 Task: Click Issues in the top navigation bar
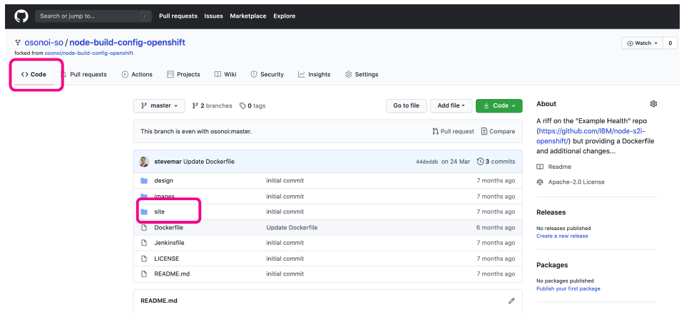click(x=214, y=16)
